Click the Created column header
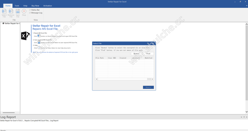 [x=126, y=58]
